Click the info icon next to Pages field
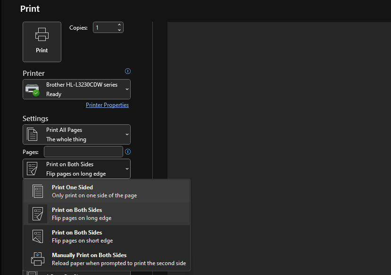Viewport: 391px width, 275px height. 127,152
